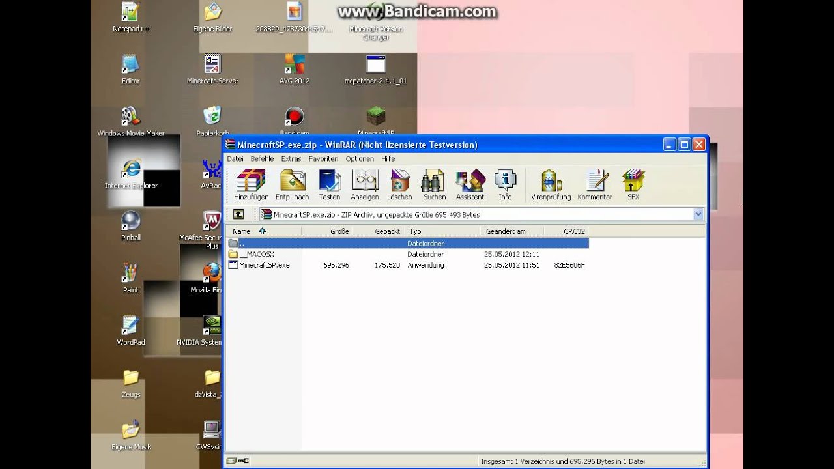This screenshot has width=834, height=469.
Task: Click the SFX toolbar icon
Action: 633,184
